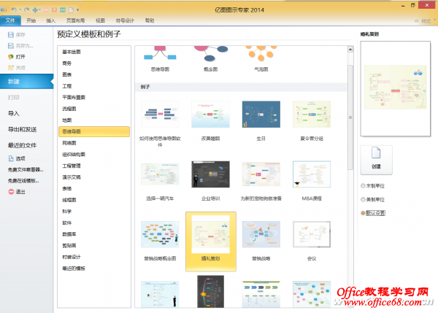Click 打开 (Open) in the sidebar
The image size is (438, 313).
pyautogui.click(x=17, y=57)
